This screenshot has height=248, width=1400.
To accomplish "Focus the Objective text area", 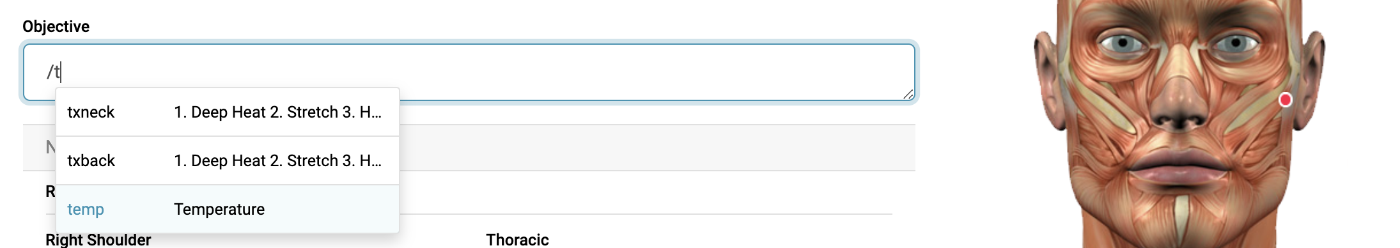I will point(469,72).
